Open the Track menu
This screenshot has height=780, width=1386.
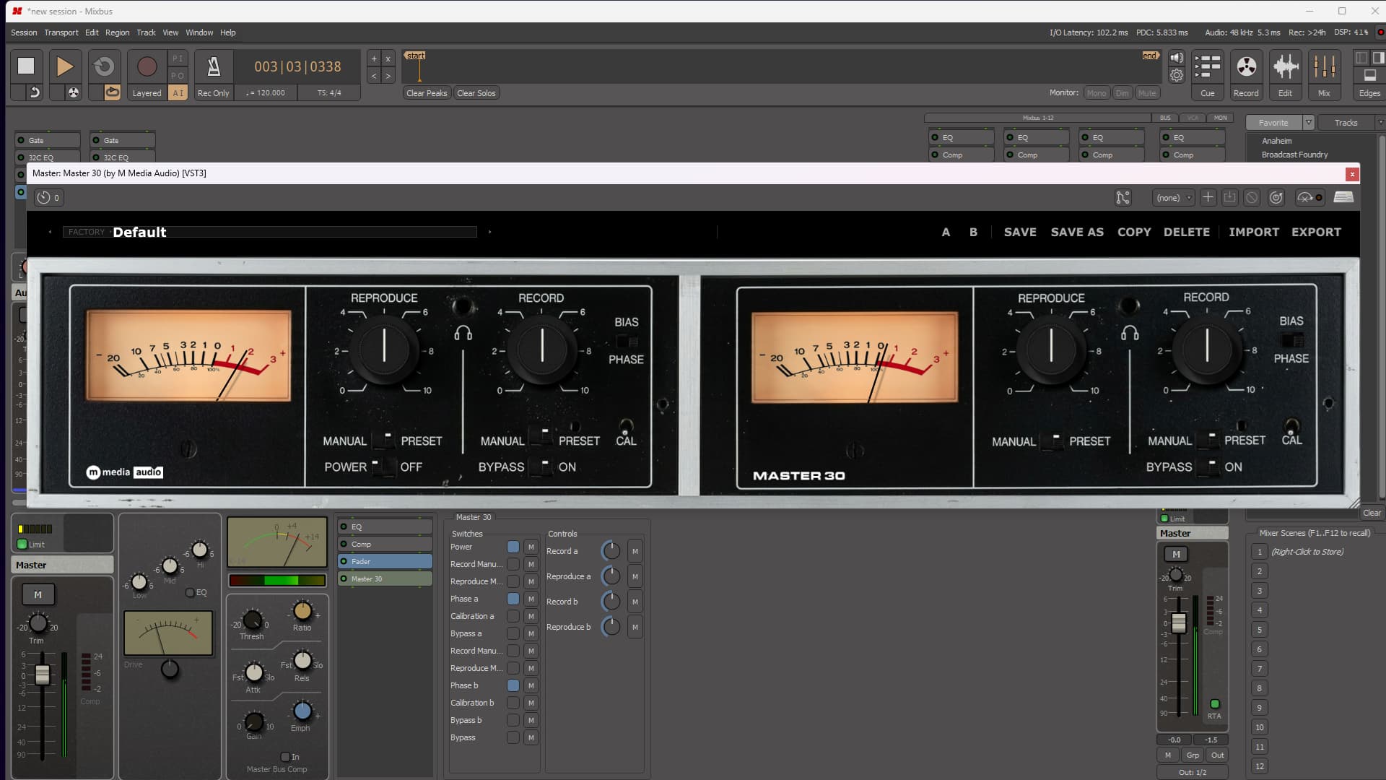(147, 32)
